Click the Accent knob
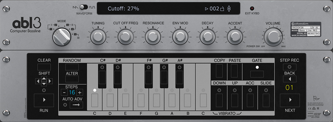The width and height of the screenshot is (333, 122). pos(235,37)
